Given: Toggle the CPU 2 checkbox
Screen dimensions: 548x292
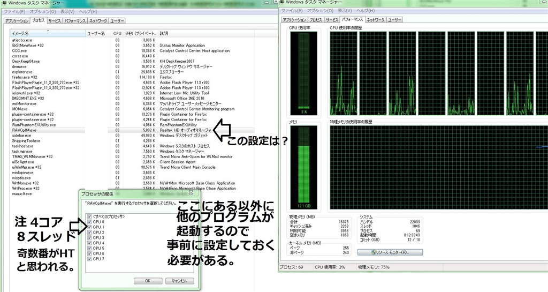Looking at the screenshot, I should 89,232.
